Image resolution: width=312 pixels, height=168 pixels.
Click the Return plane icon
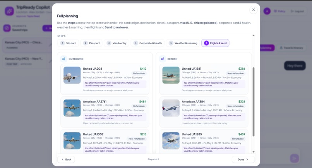pyautogui.click(x=163, y=59)
